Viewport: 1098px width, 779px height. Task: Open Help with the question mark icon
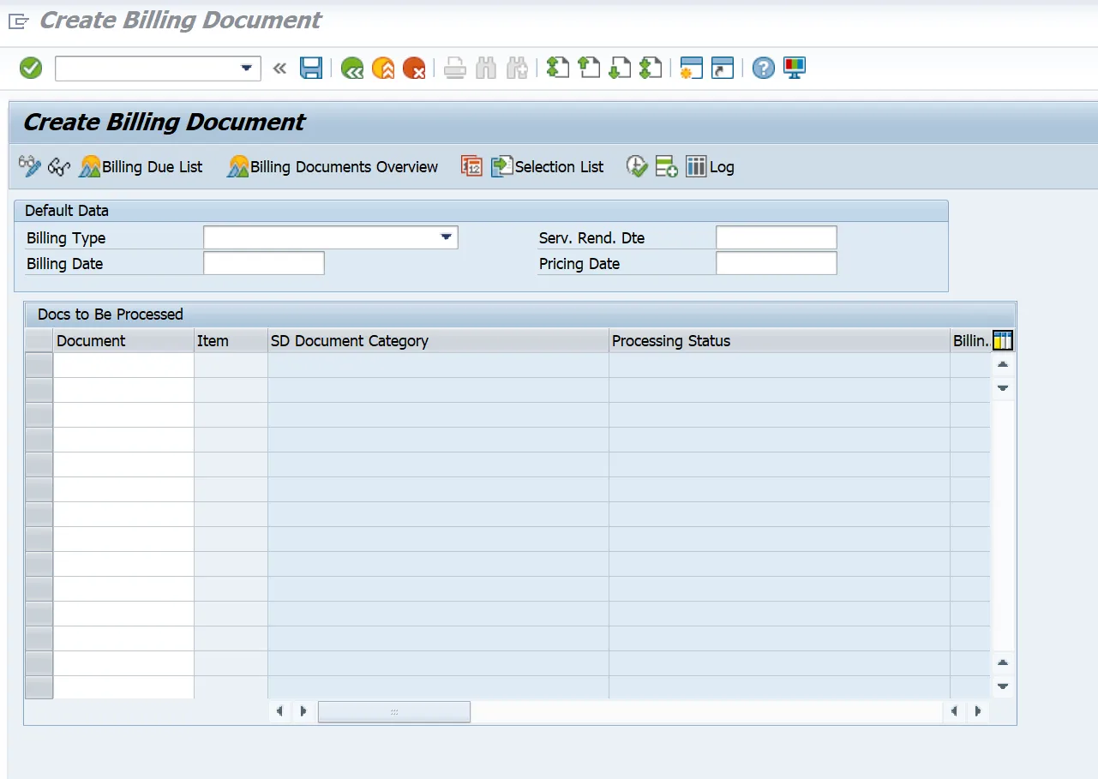coord(763,69)
